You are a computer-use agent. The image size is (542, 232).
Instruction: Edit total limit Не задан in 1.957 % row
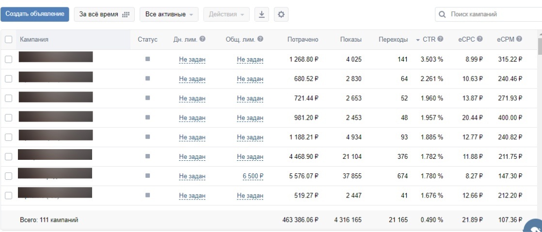coord(250,118)
